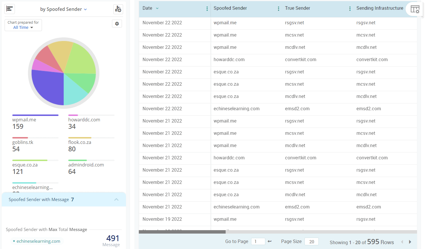Open the 'All Time' period dropdown

tap(23, 27)
